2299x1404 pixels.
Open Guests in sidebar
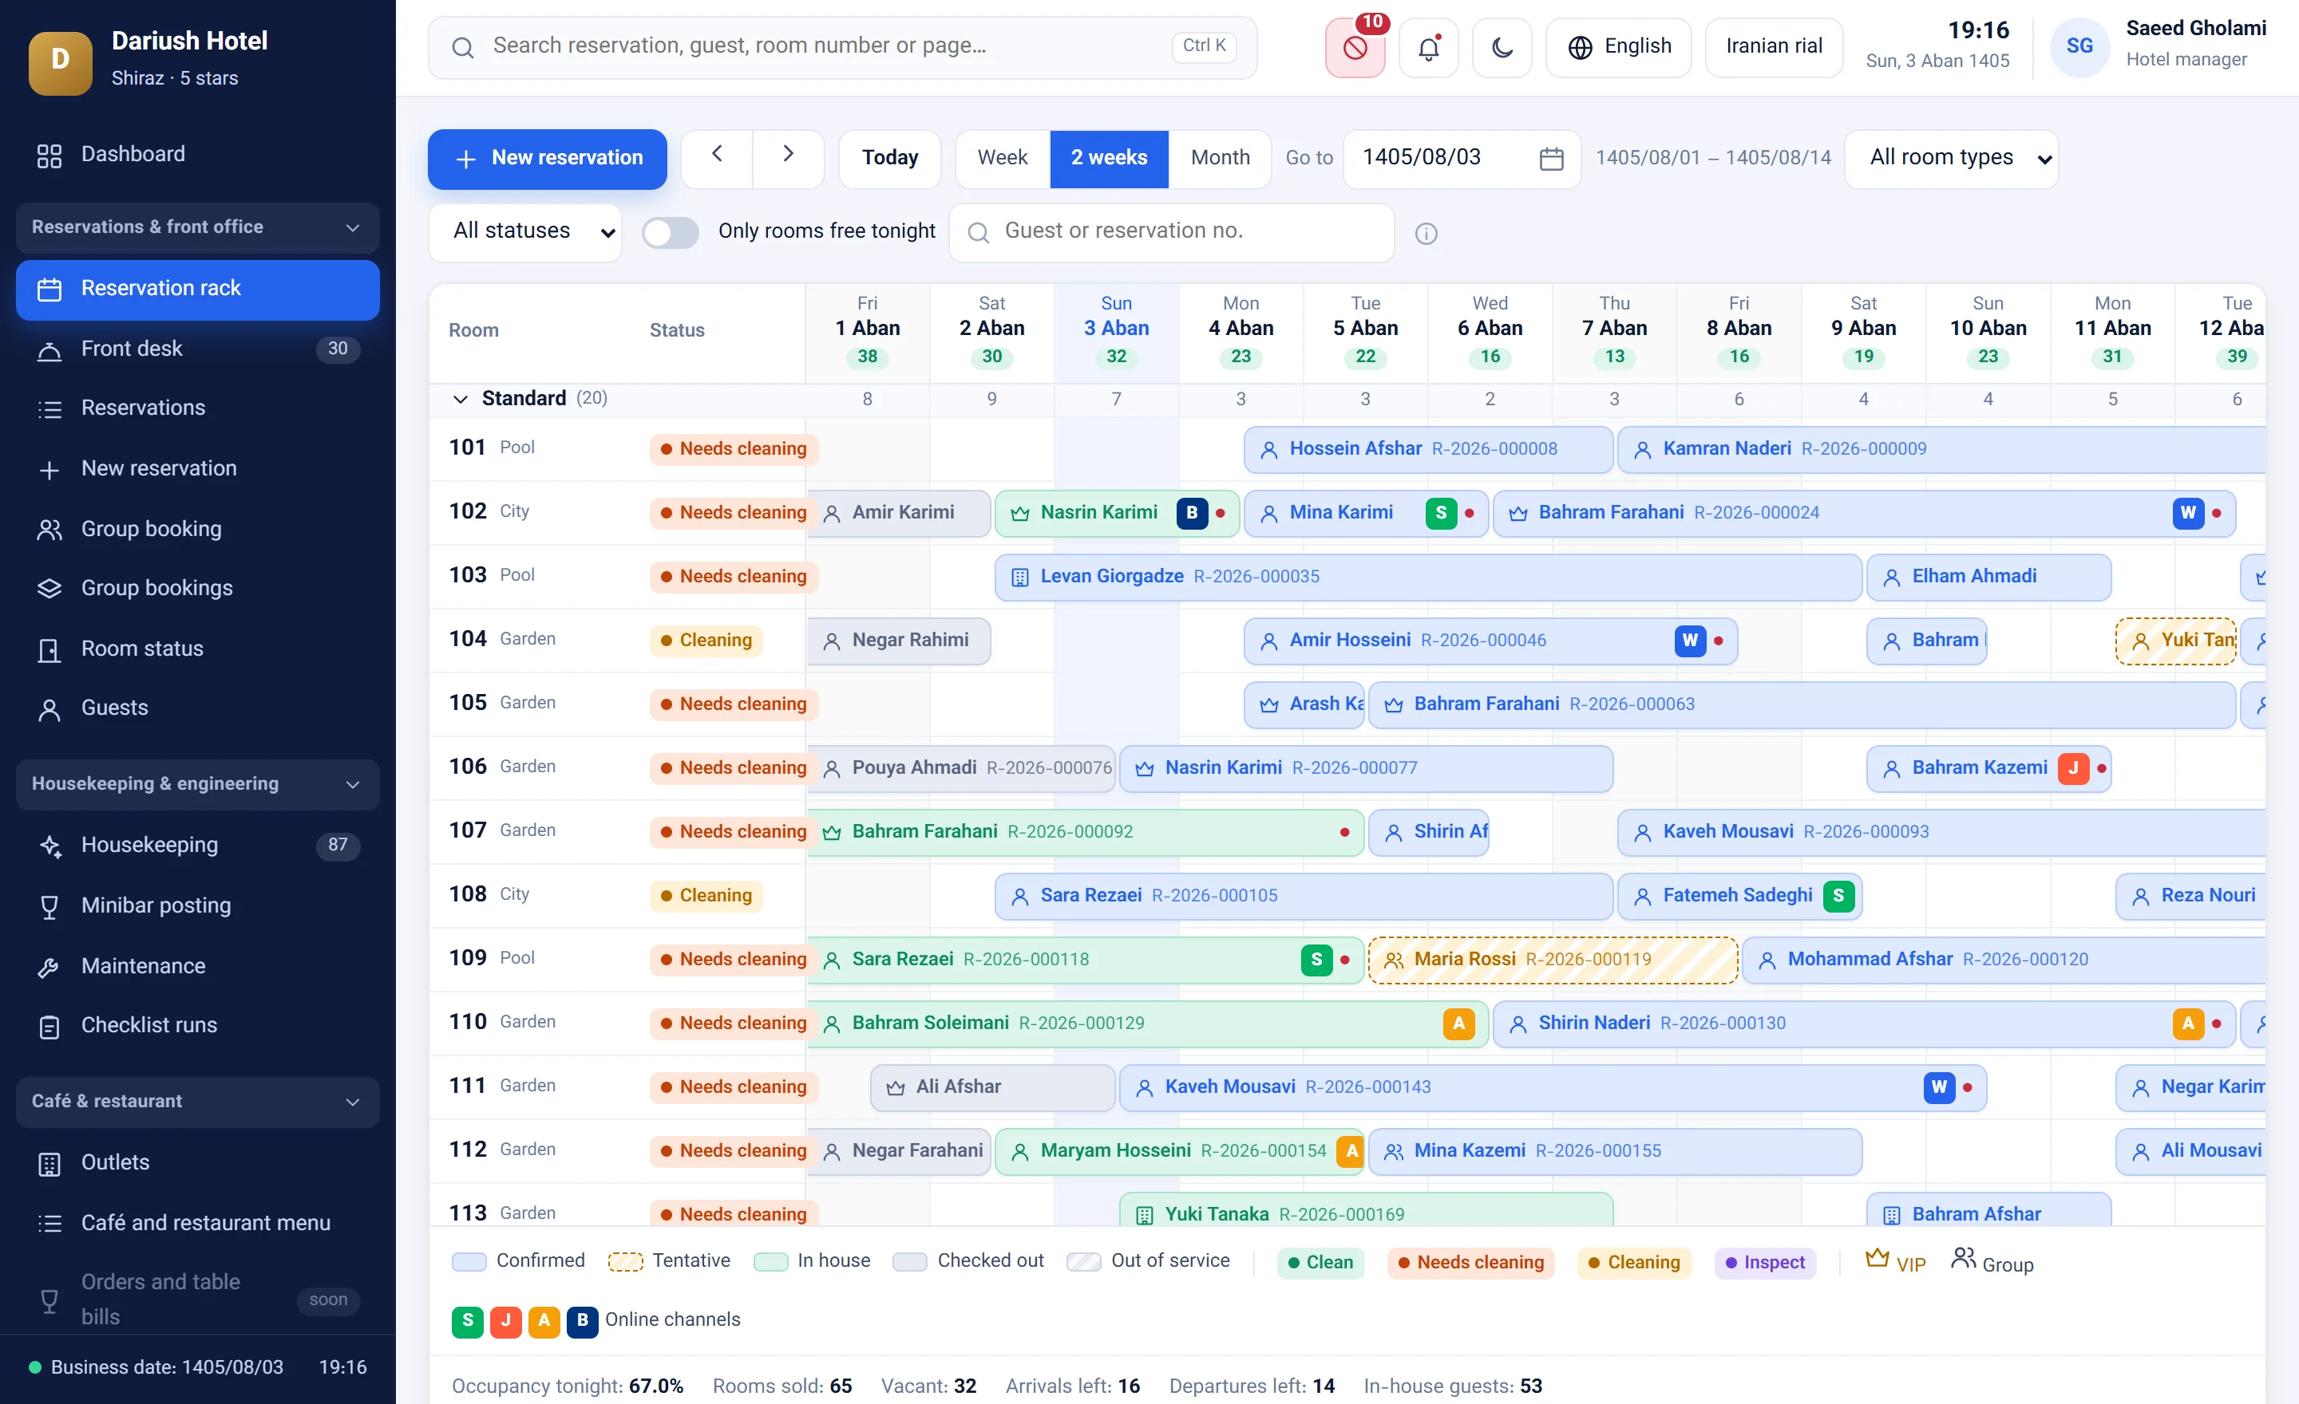click(x=198, y=708)
